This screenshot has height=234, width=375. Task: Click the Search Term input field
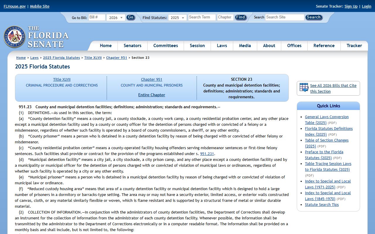click(202, 17)
